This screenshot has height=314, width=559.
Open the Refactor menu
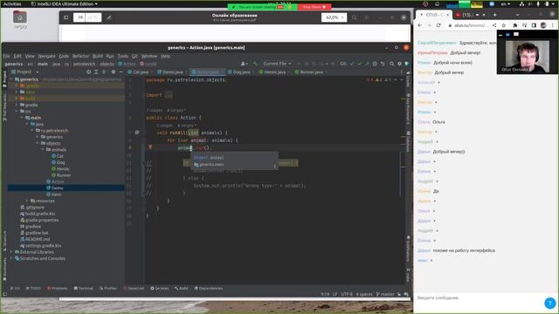coord(80,56)
